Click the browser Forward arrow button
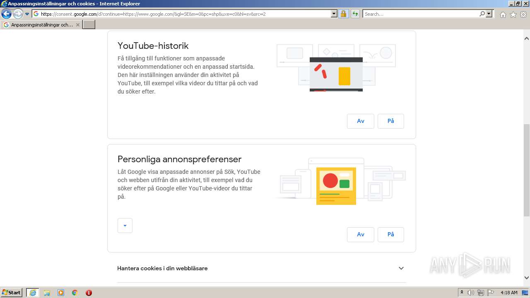 (18, 14)
